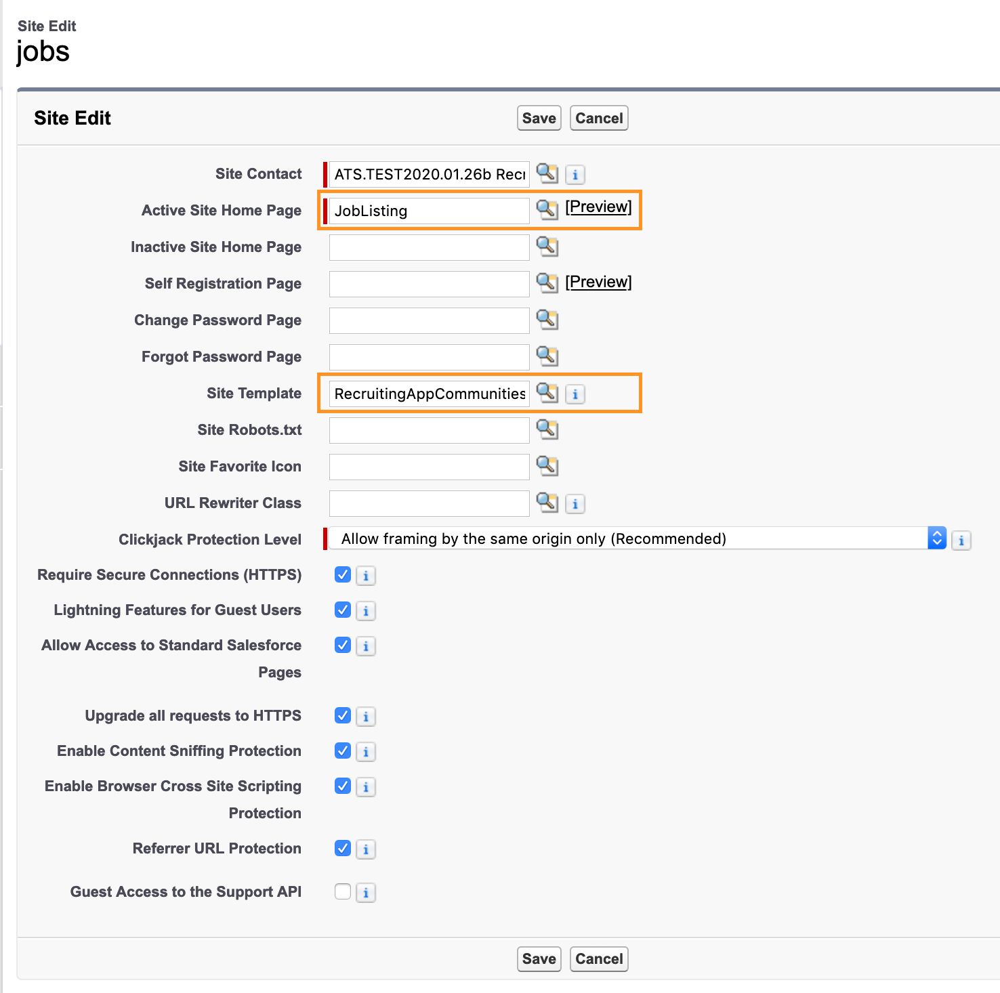Toggle Referrer URL Protection checkbox
The width and height of the screenshot is (1000, 993).
343,848
